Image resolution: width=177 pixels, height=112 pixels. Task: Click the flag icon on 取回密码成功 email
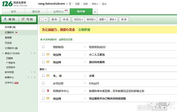85,47
